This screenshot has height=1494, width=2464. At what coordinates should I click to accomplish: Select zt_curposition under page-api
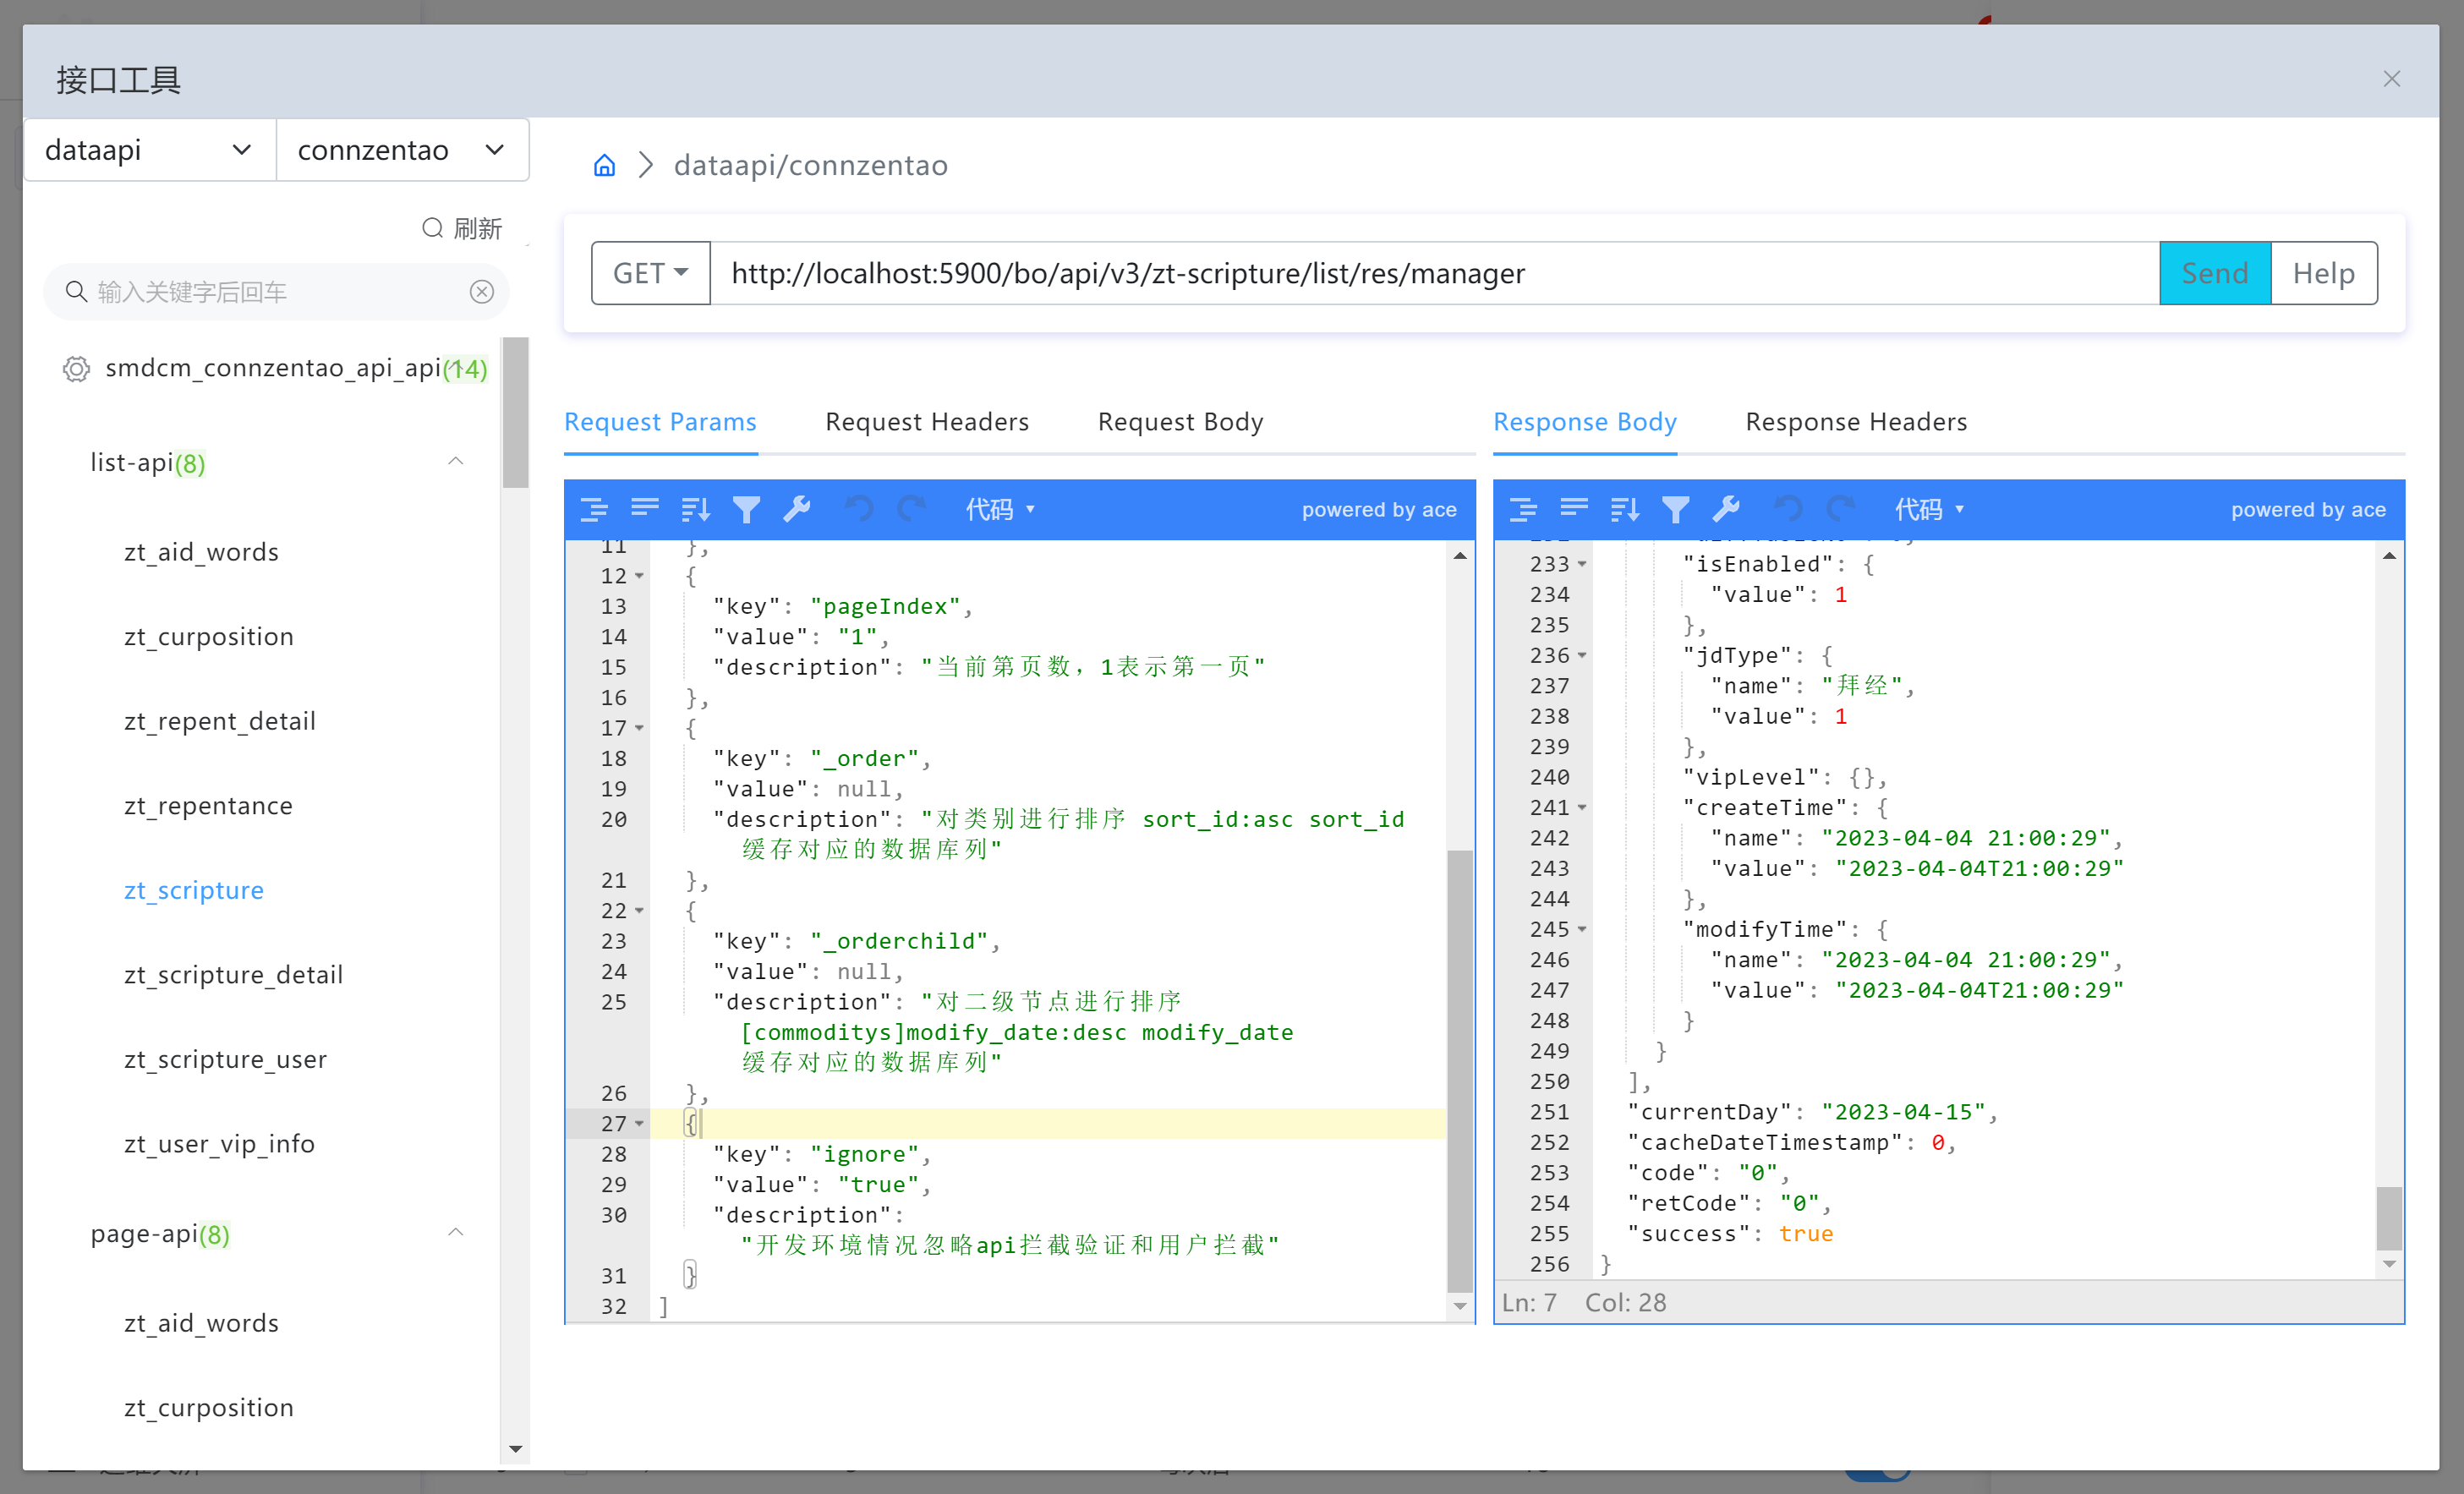[208, 1408]
